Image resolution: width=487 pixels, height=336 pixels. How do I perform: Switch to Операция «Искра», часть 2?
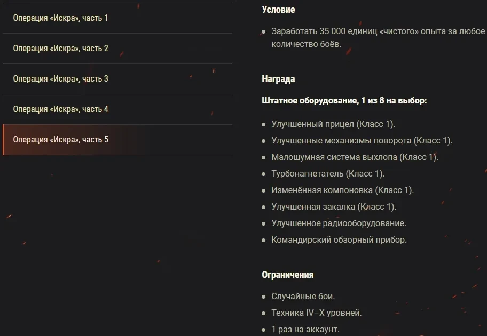click(x=60, y=49)
